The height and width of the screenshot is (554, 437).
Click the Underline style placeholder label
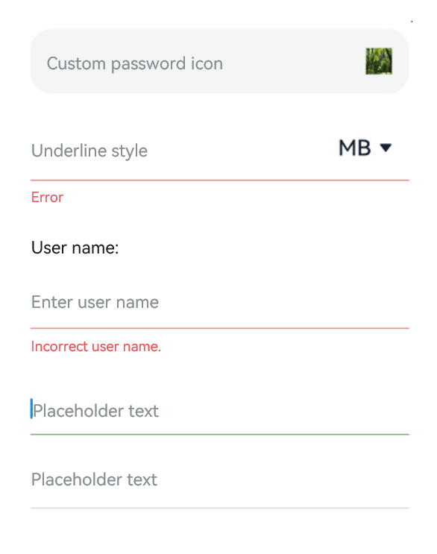coord(89,151)
